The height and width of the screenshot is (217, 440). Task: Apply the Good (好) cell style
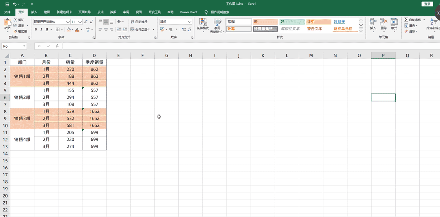292,22
